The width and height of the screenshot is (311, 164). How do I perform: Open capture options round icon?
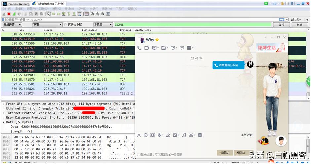(19, 14)
